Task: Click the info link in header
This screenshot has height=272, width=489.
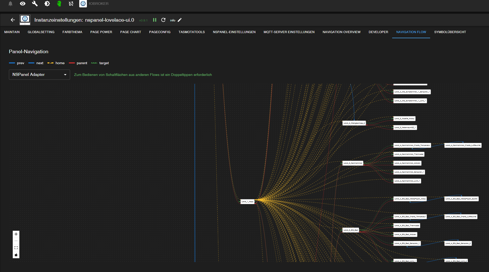Action: click(173, 20)
